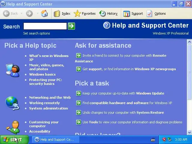This screenshot has height=144, width=192.
Task: Click the Remote Assistance arrow icon
Action: tap(79, 55)
